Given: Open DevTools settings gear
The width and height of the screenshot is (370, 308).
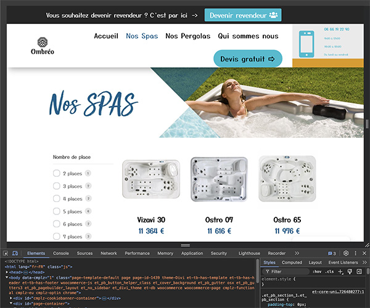Looking at the screenshot, I should (346, 253).
